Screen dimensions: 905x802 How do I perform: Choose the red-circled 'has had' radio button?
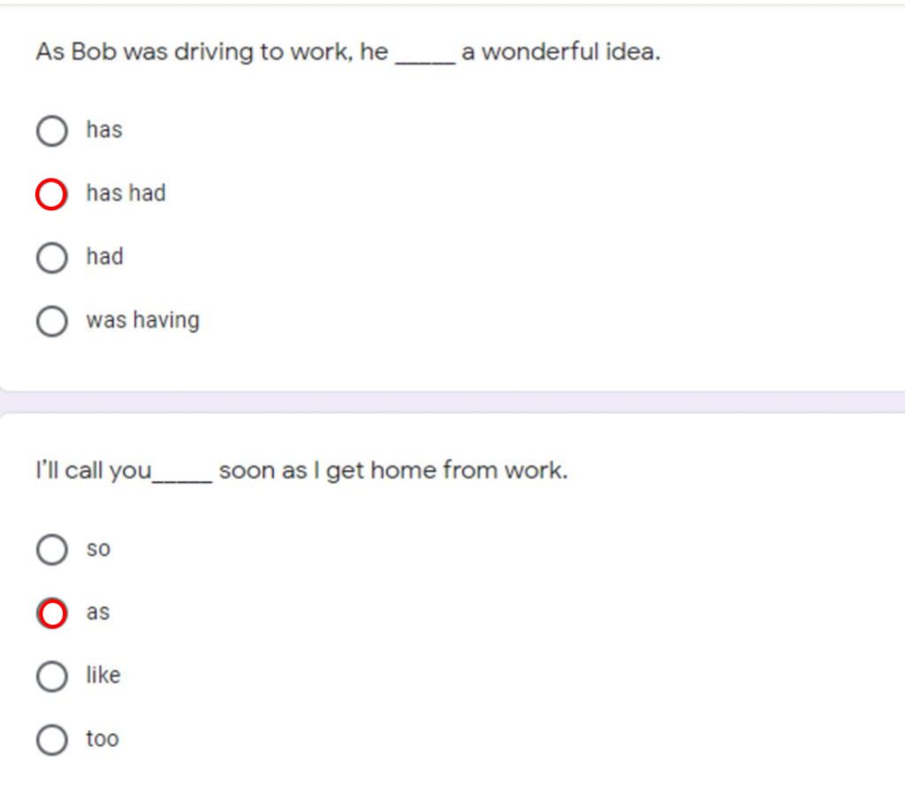[51, 194]
